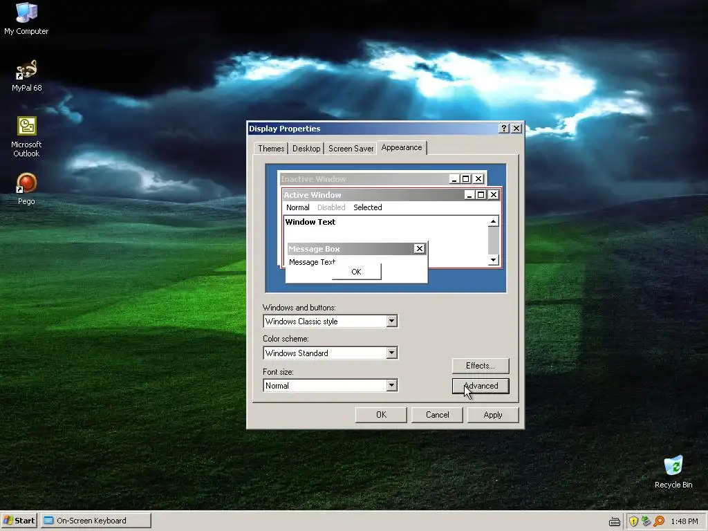
Task: Confirm with the dialog OK button
Action: click(381, 415)
